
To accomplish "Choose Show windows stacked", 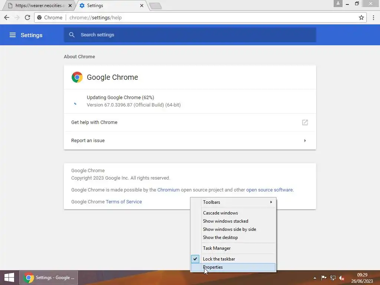I will tap(233, 221).
